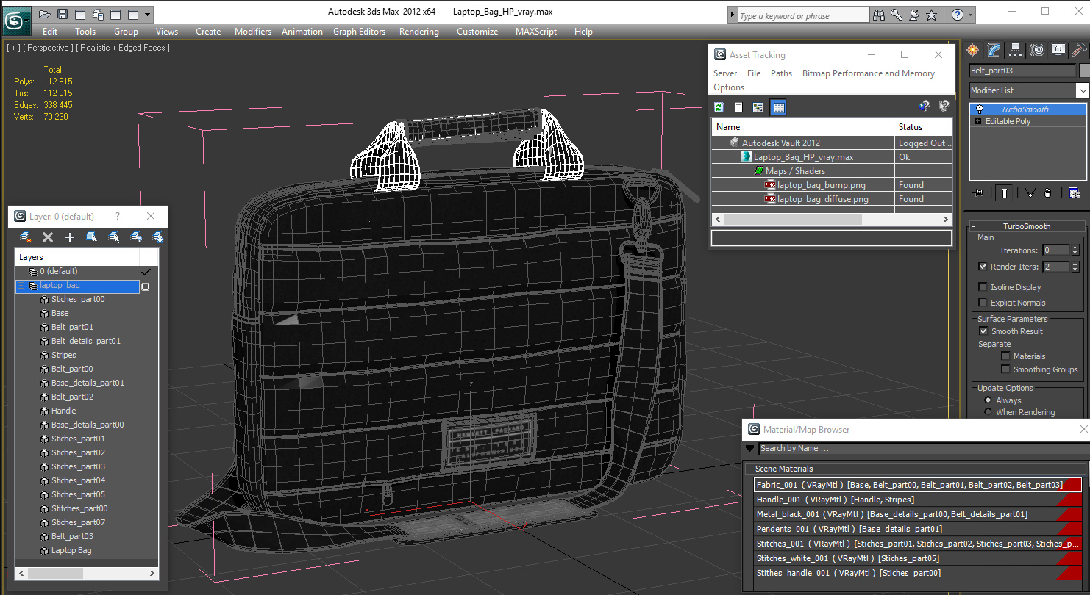The image size is (1090, 595).
Task: Increase Iterations spinner value
Action: (x=1075, y=248)
